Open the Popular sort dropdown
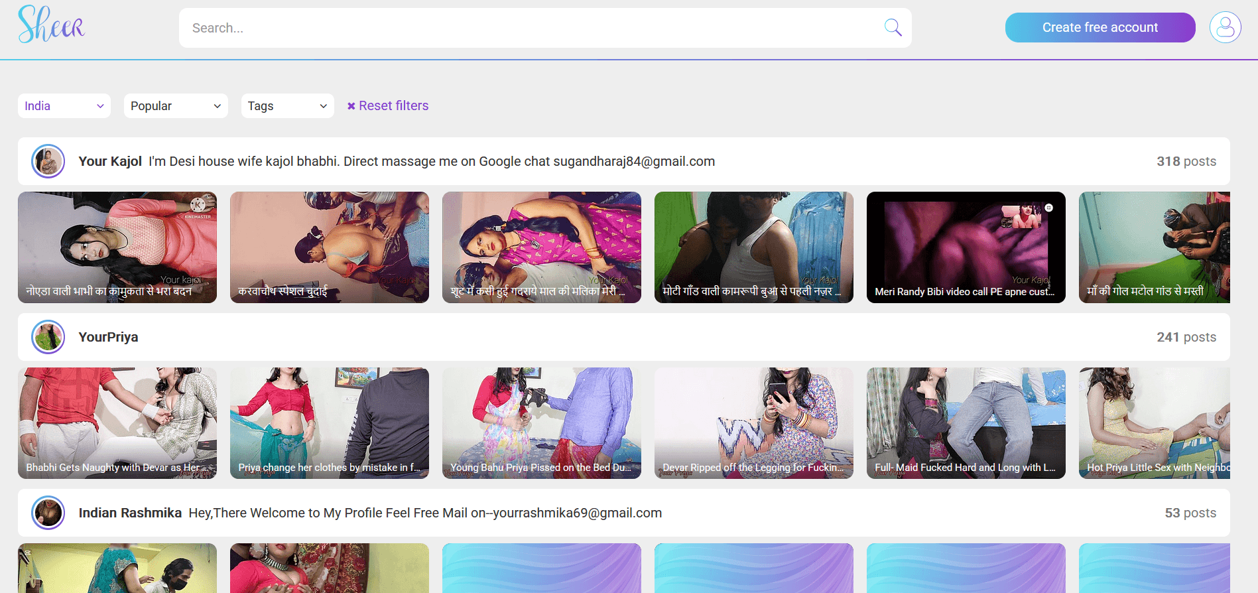The height and width of the screenshot is (593, 1258). [x=176, y=106]
